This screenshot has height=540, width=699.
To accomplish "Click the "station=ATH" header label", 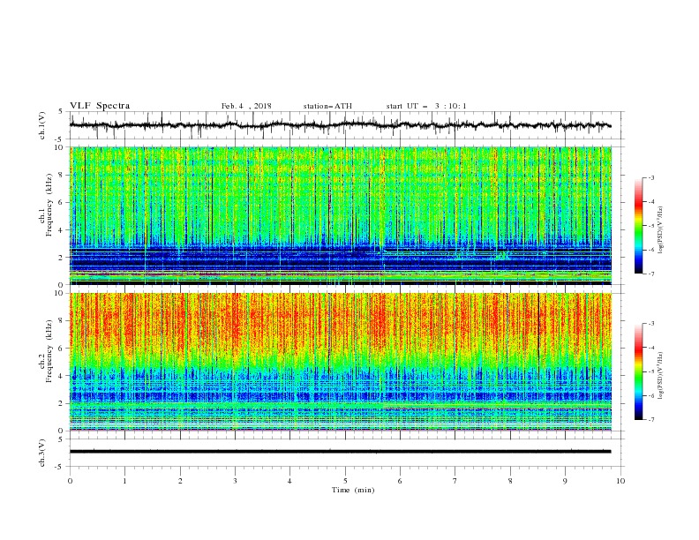I will pos(327,106).
